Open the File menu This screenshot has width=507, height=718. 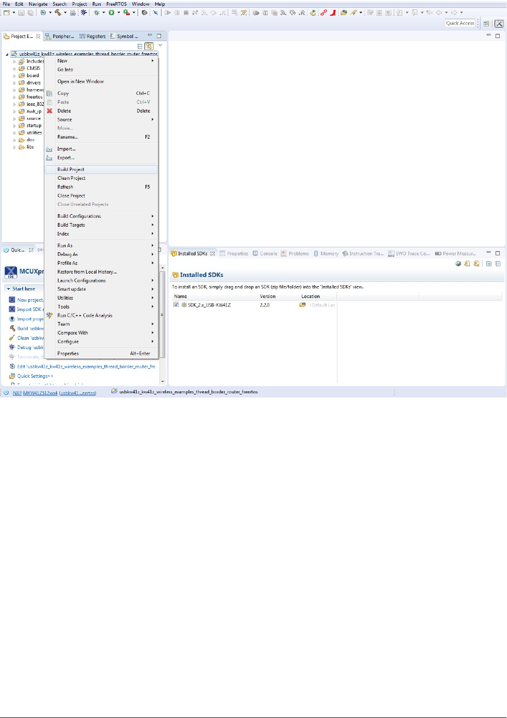point(6,4)
